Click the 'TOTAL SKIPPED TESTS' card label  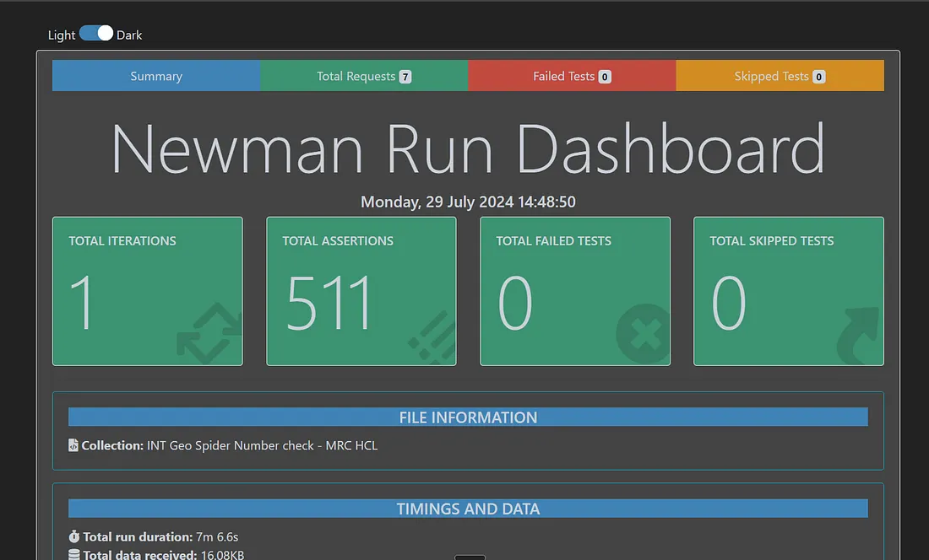coord(771,240)
